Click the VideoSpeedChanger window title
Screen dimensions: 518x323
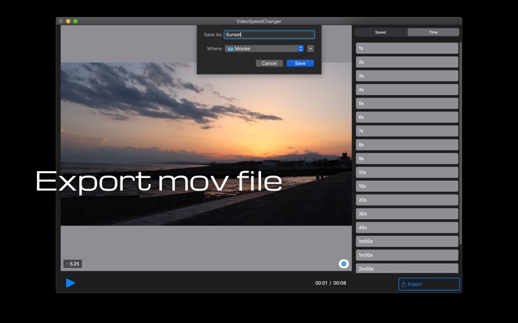pyautogui.click(x=258, y=21)
